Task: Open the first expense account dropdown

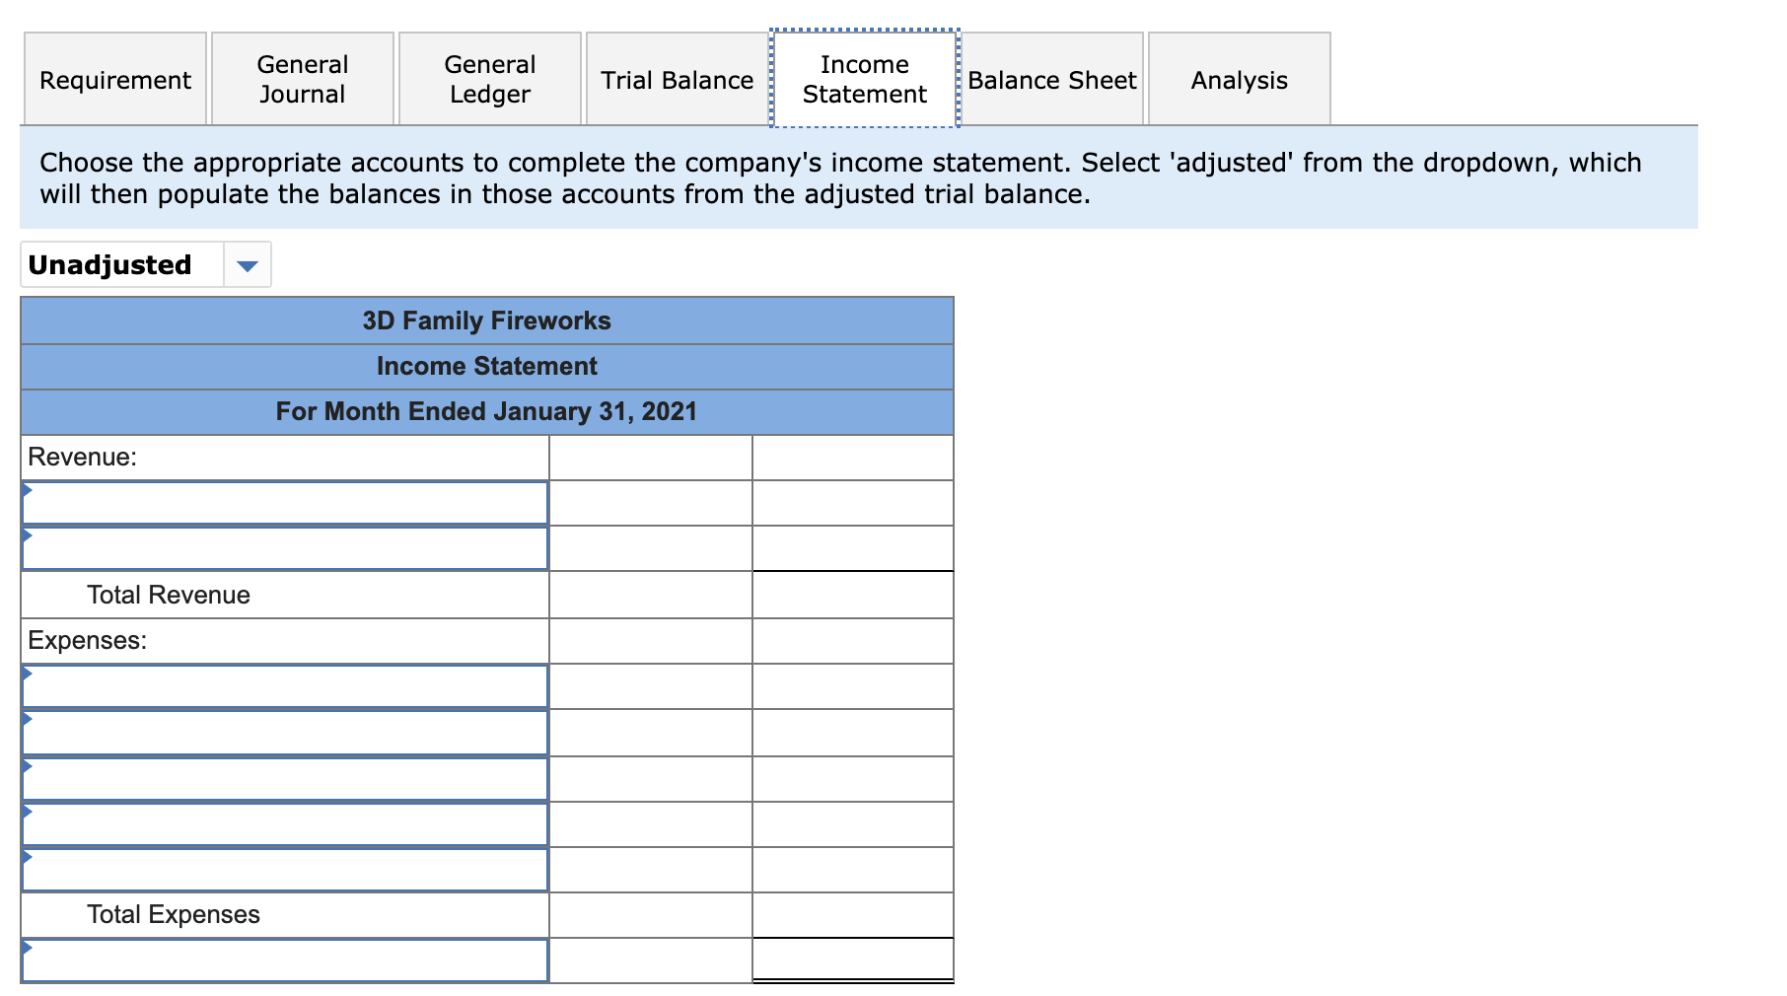Action: tap(284, 685)
